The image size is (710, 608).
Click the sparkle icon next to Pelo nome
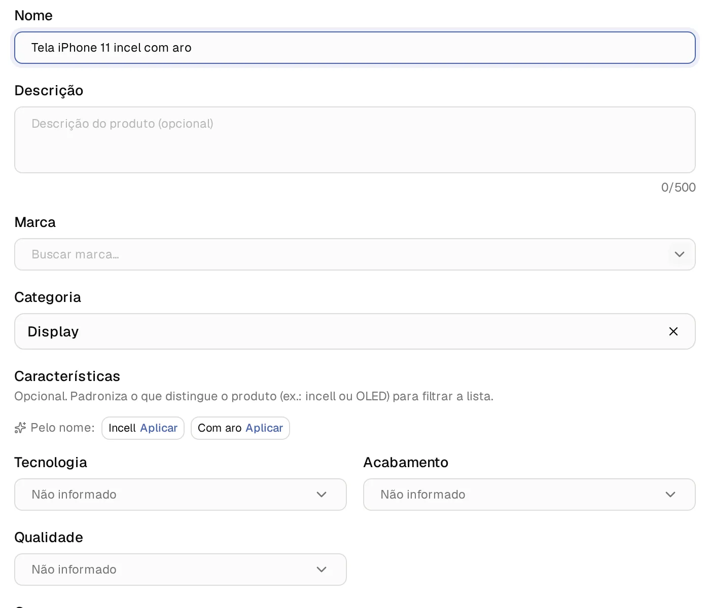point(20,428)
